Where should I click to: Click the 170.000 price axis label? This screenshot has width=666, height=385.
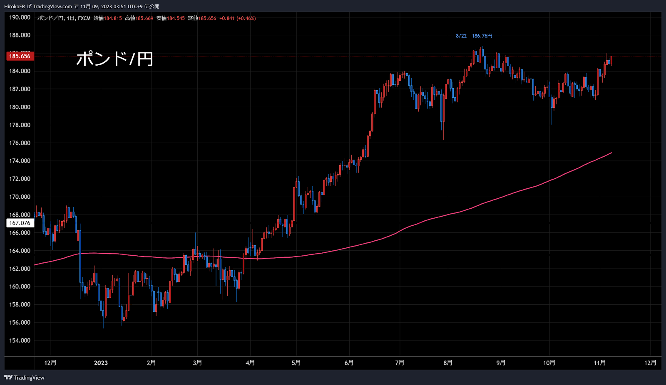click(x=20, y=197)
